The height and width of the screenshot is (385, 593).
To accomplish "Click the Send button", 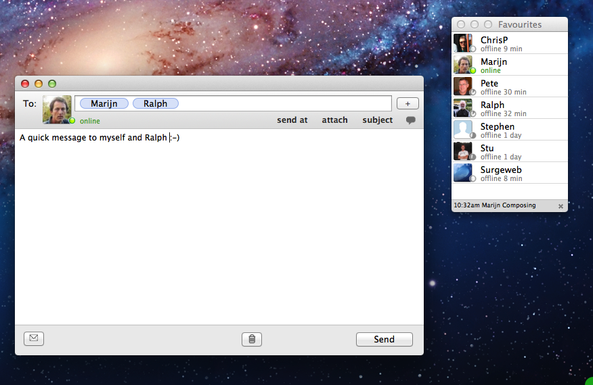I will 385,339.
